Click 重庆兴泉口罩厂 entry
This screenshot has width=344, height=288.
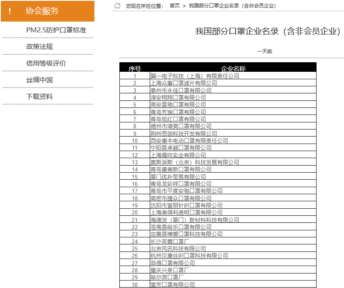[170, 270]
